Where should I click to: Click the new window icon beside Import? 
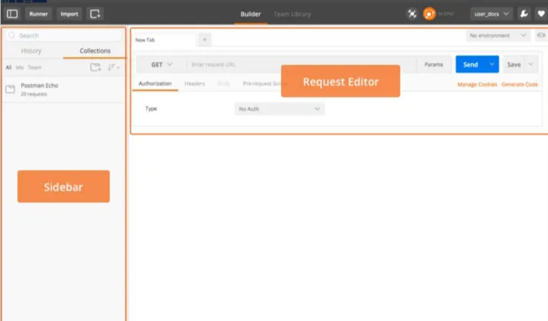click(x=95, y=14)
